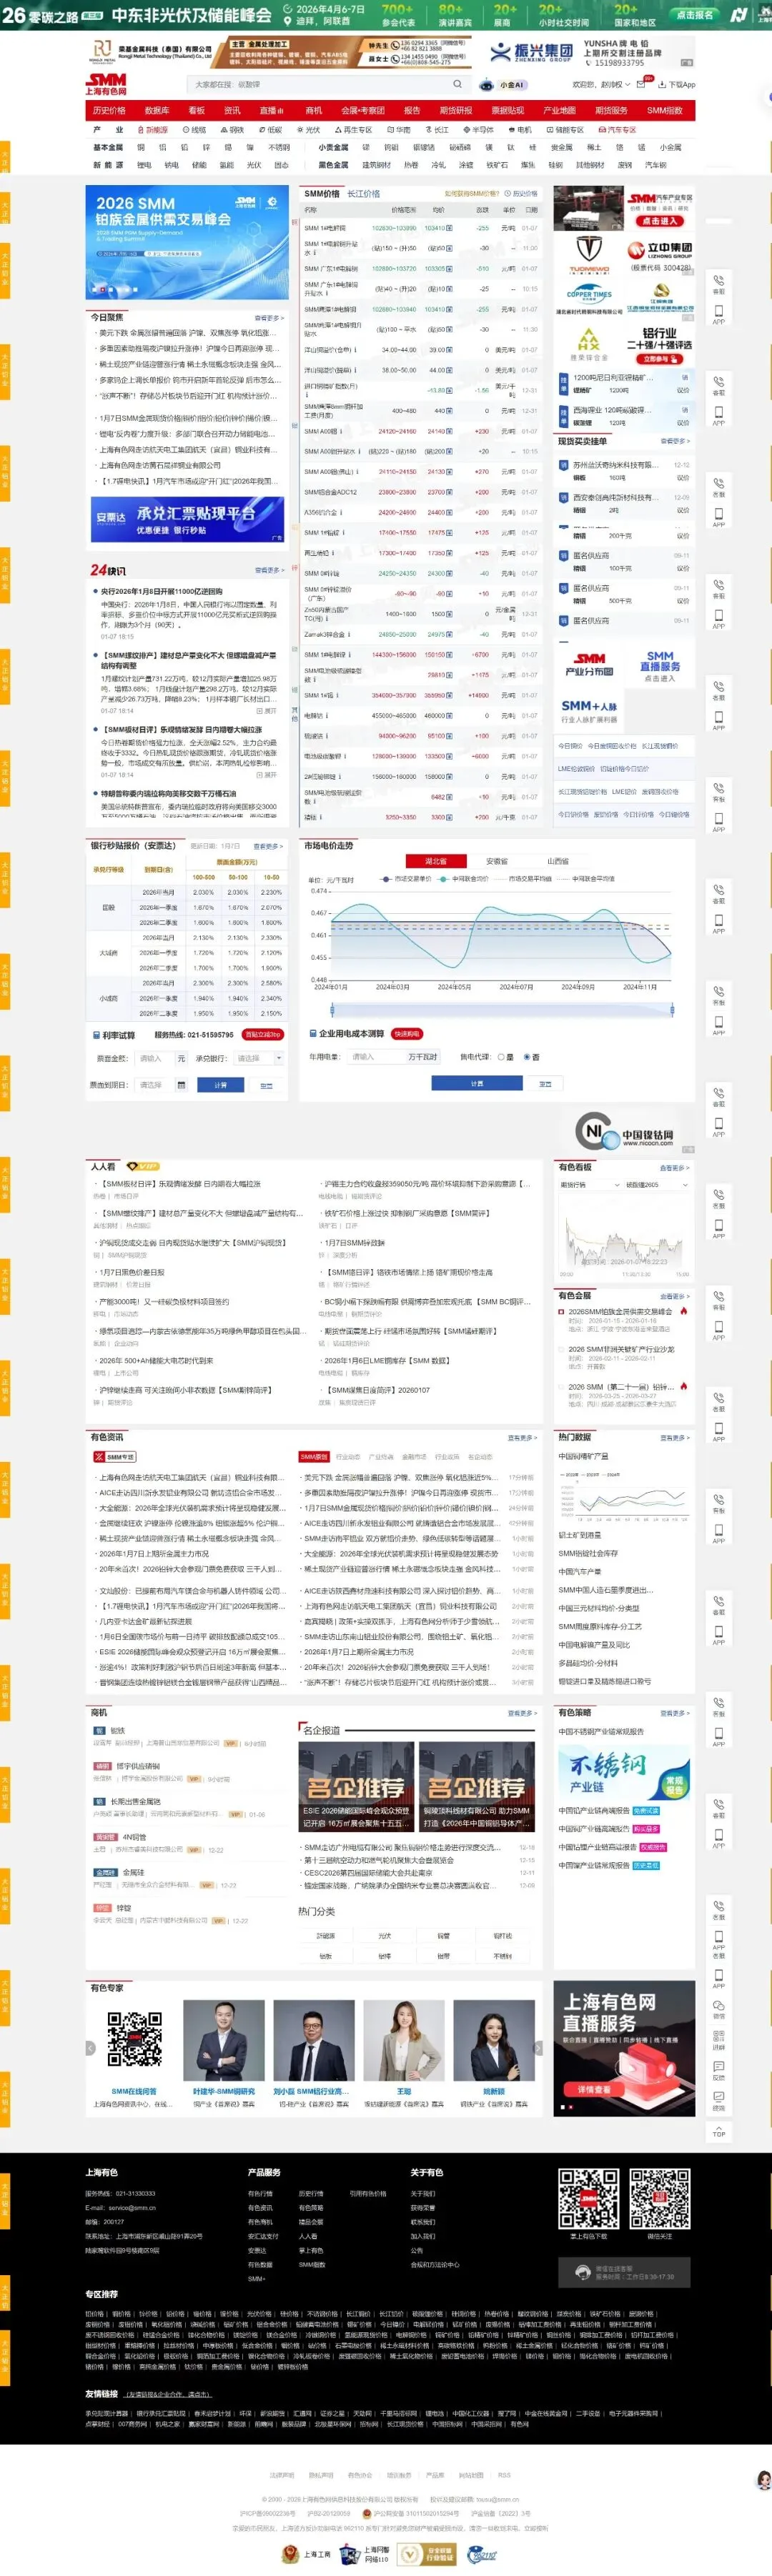Click the left QR code in footer
This screenshot has width=772, height=2576.
(x=588, y=2199)
